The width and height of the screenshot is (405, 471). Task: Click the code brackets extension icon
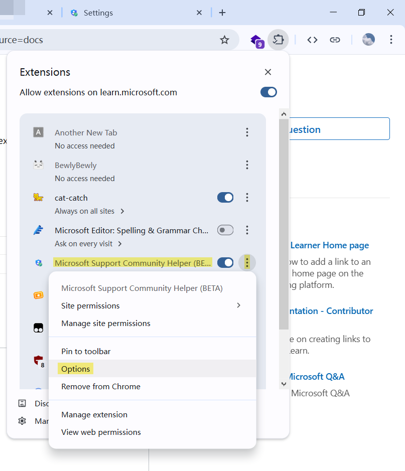[x=312, y=40]
